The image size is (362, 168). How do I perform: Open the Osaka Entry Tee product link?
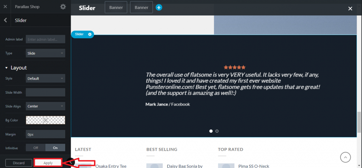pyautogui.click(x=111, y=166)
